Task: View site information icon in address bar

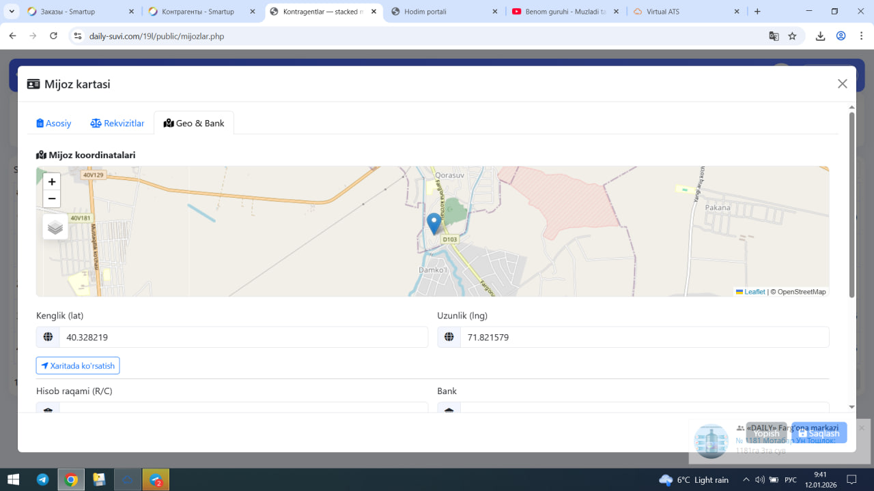Action: 77,36
